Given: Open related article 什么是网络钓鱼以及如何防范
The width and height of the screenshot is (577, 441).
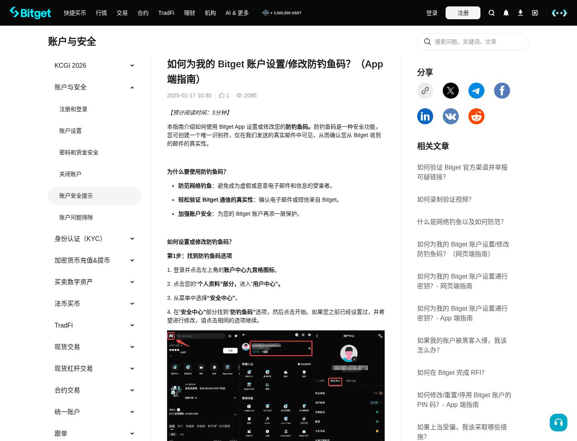Looking at the screenshot, I should [x=460, y=222].
